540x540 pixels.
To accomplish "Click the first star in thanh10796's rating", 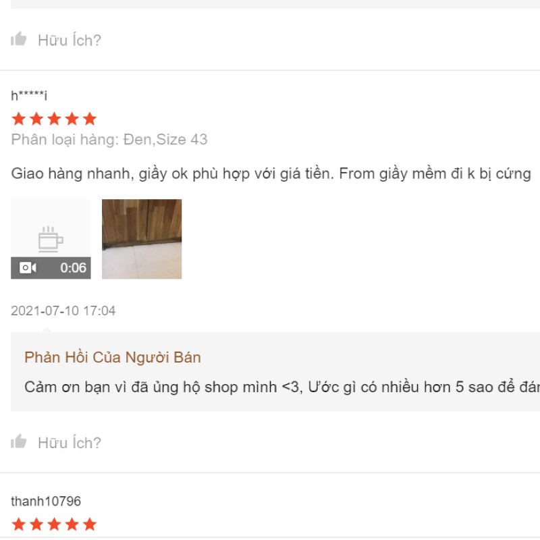I will coord(19,524).
